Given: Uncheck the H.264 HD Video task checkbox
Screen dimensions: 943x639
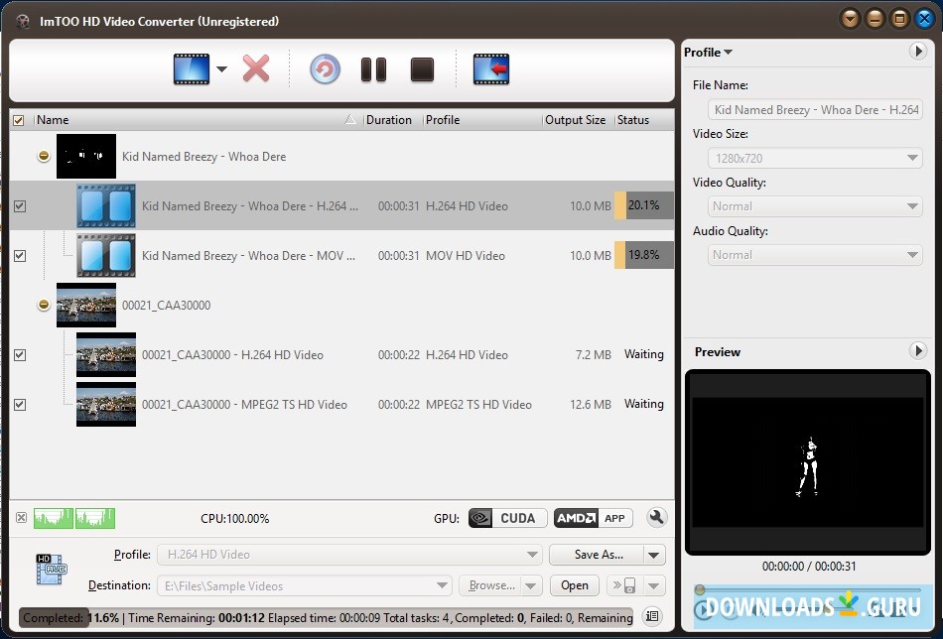Looking at the screenshot, I should click(18, 205).
